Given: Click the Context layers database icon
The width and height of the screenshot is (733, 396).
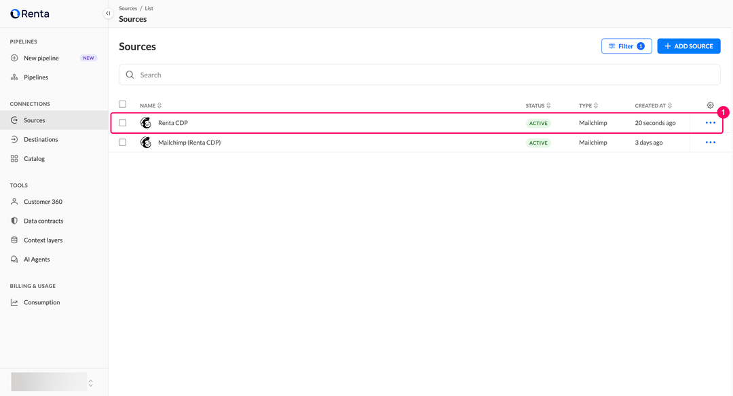Looking at the screenshot, I should (14, 240).
